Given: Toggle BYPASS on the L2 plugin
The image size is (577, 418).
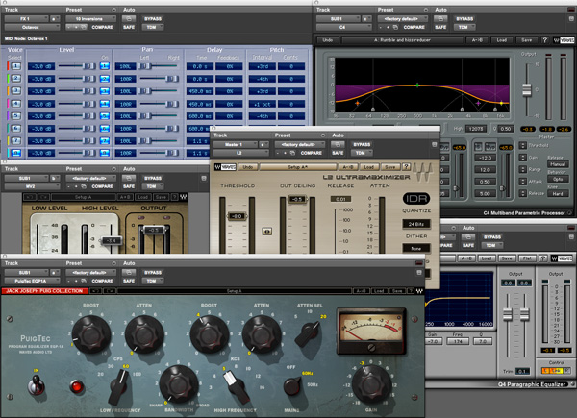Looking at the screenshot, I should (362, 144).
